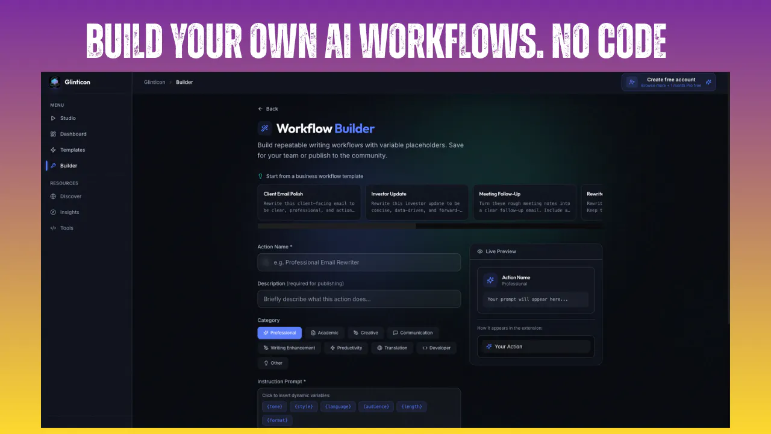Viewport: 771px width, 434px height.
Task: Click the Discover globe icon in sidebar
Action: (53, 197)
